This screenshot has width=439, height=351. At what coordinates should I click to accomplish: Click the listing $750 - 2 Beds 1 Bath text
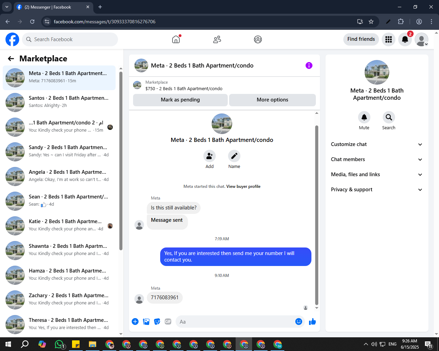pyautogui.click(x=184, y=88)
